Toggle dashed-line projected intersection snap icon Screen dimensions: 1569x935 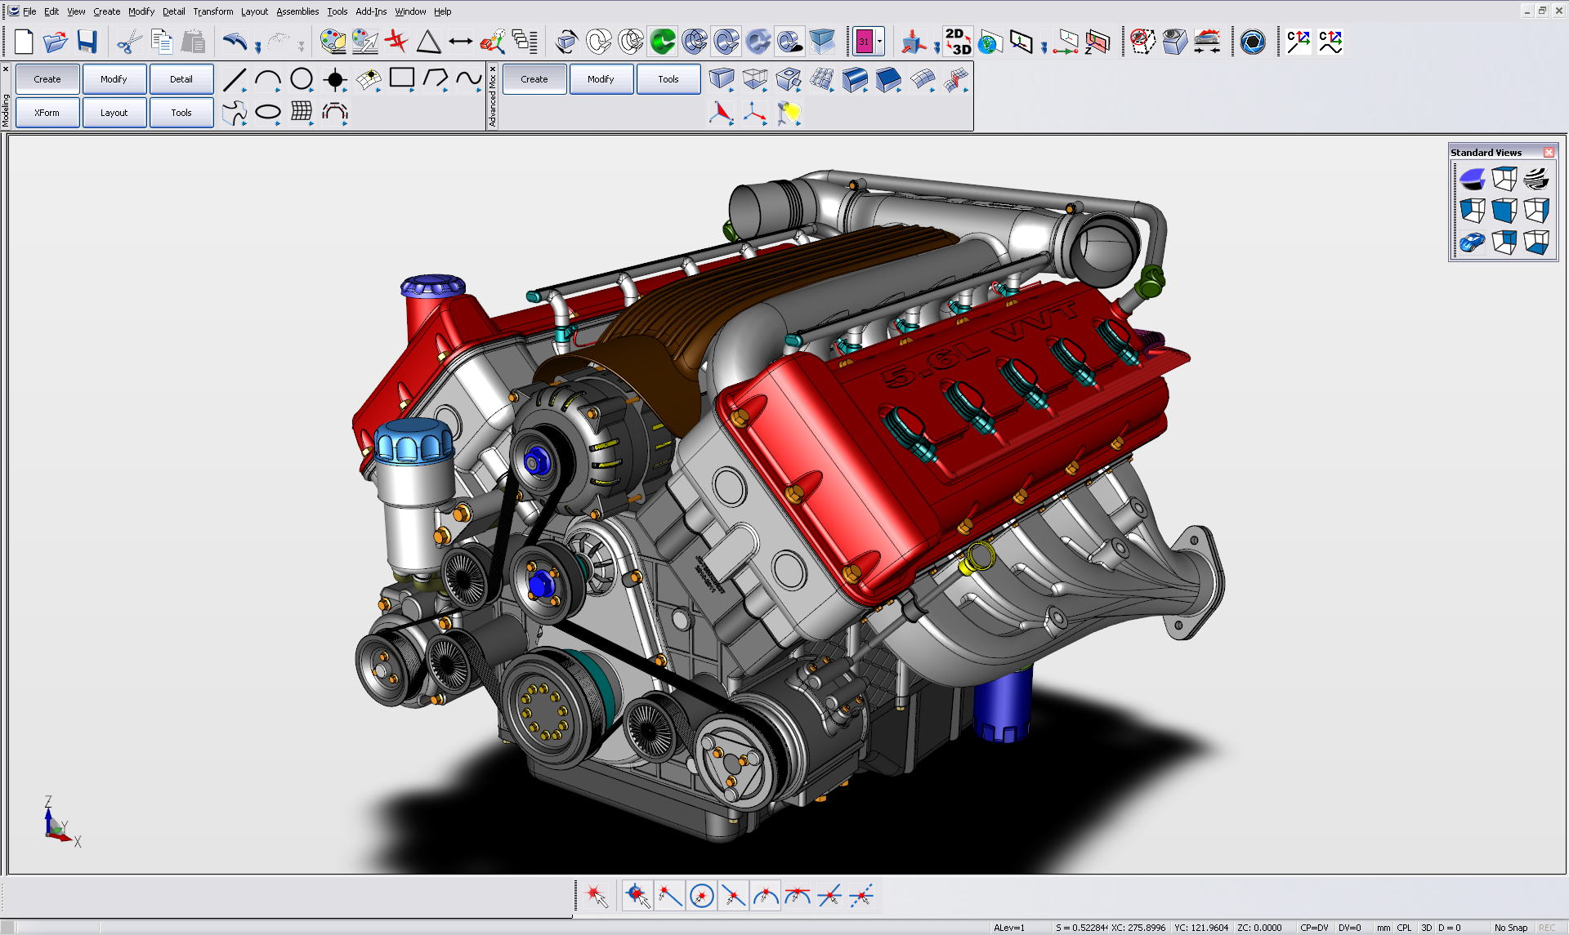860,896
